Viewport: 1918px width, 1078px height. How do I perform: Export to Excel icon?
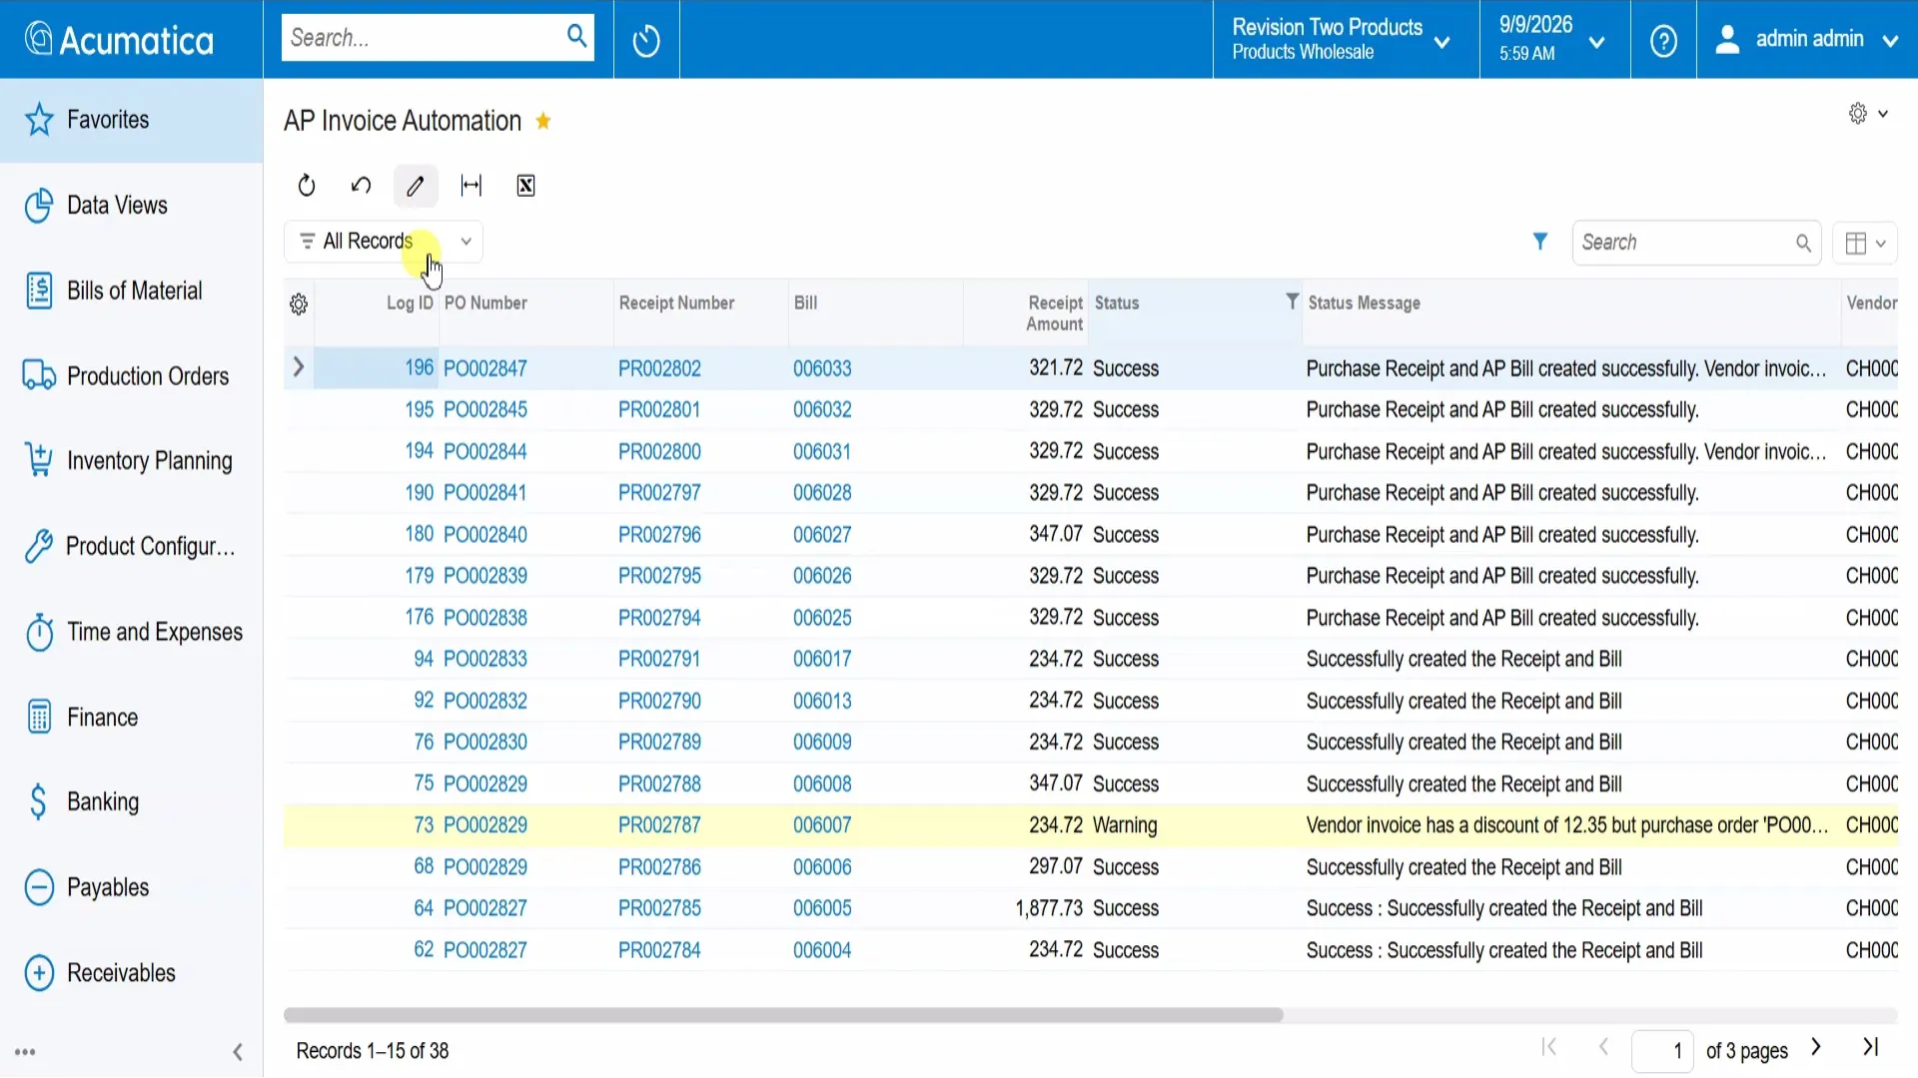click(x=526, y=186)
